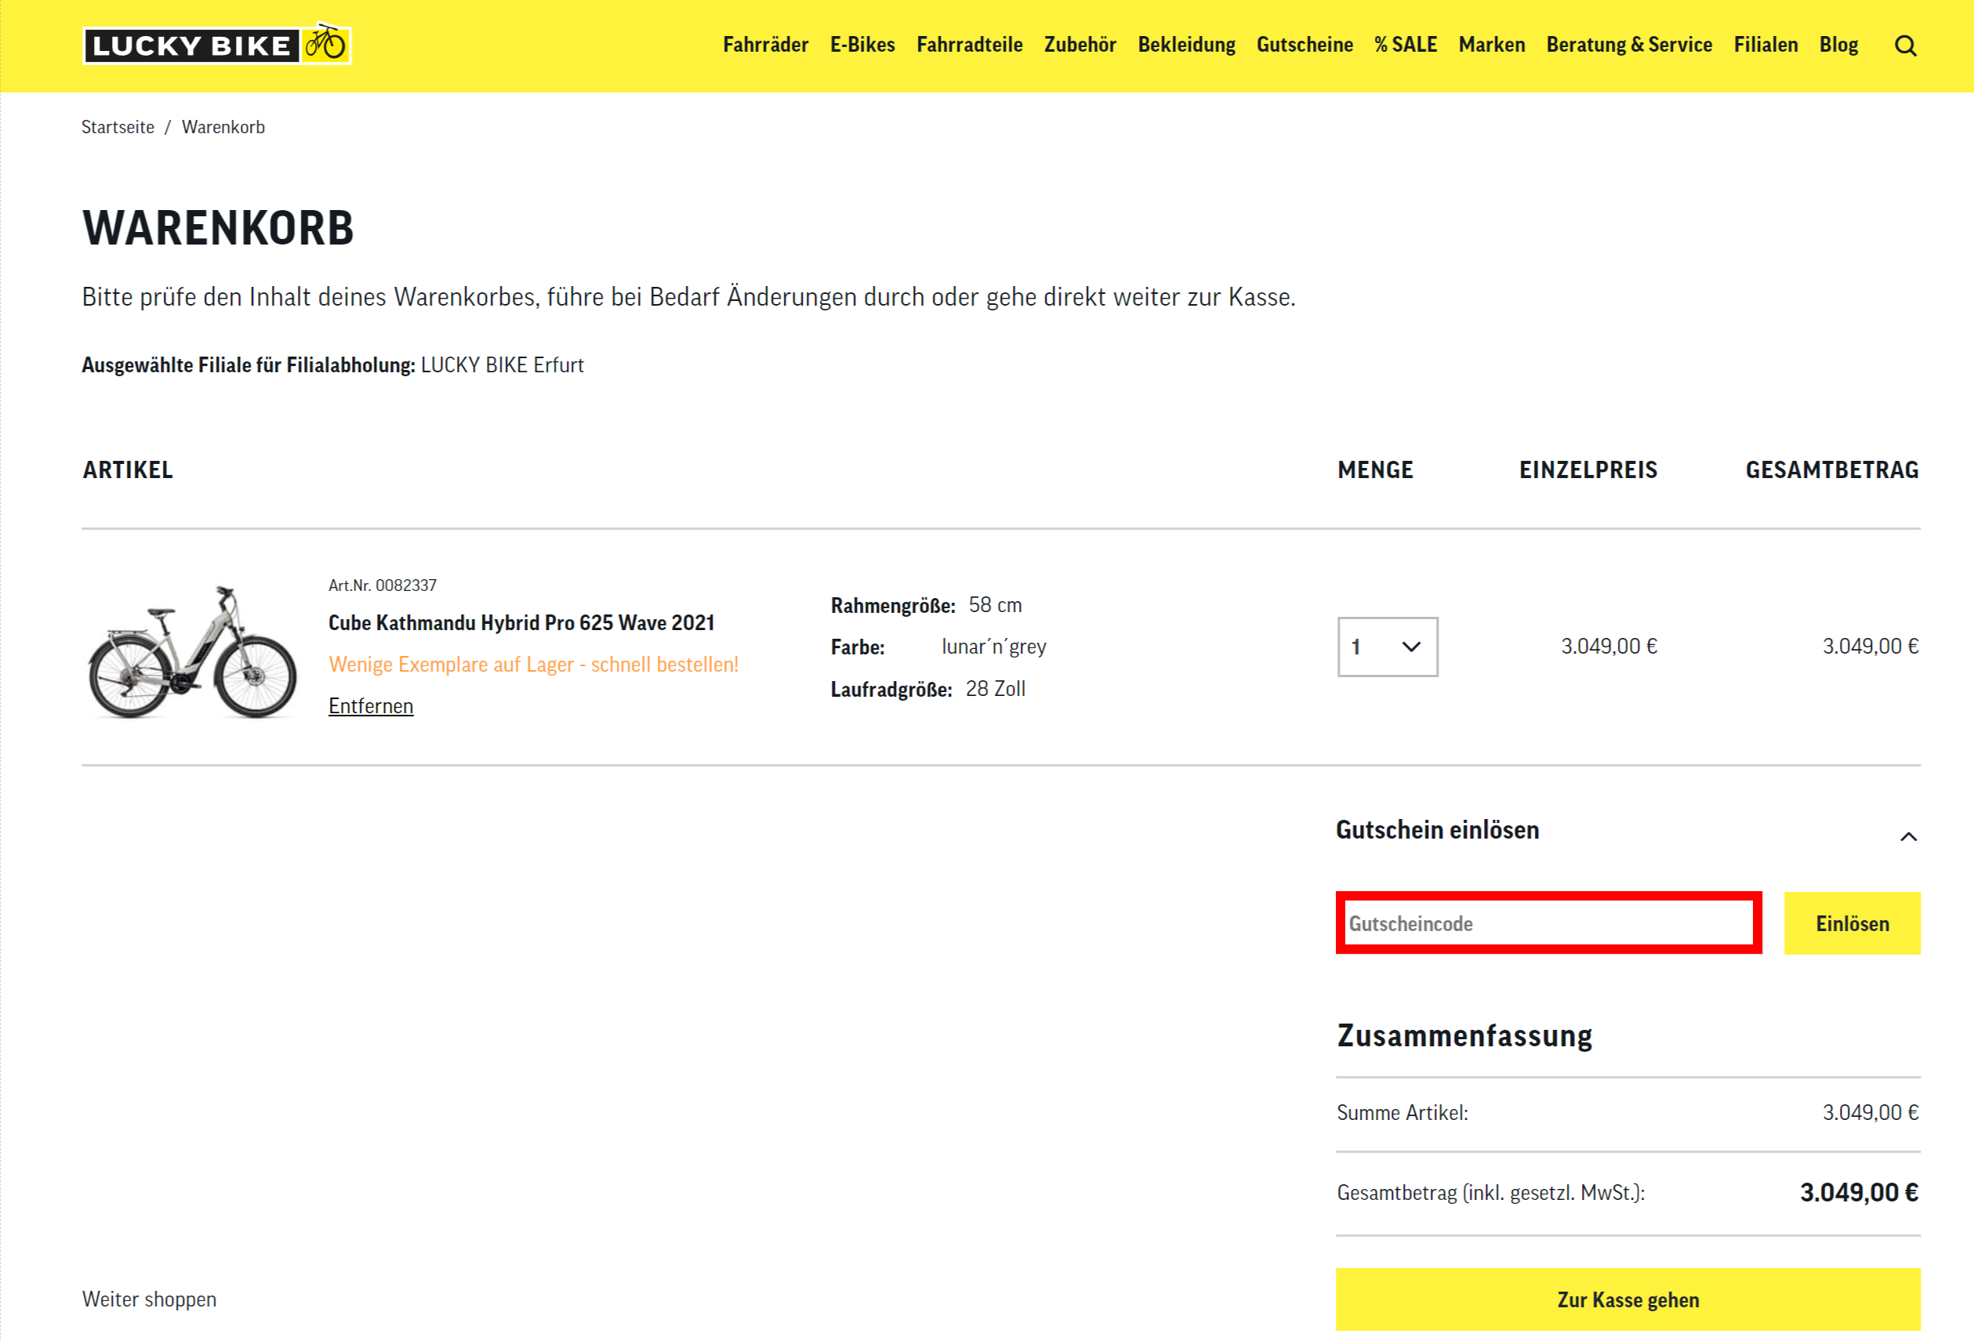Click Weiter shoppen
1974x1341 pixels.
[149, 1299]
